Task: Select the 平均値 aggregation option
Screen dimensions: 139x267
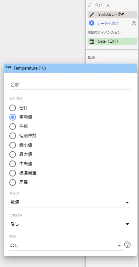Action: [x=13, y=117]
